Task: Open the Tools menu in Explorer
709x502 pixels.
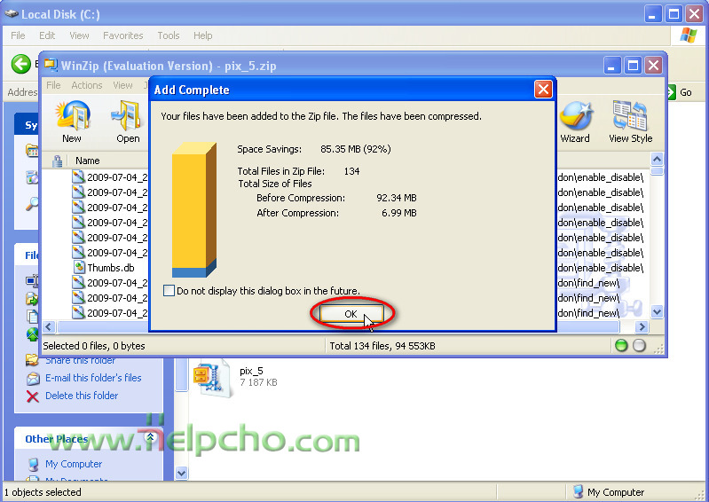Action: pos(169,35)
